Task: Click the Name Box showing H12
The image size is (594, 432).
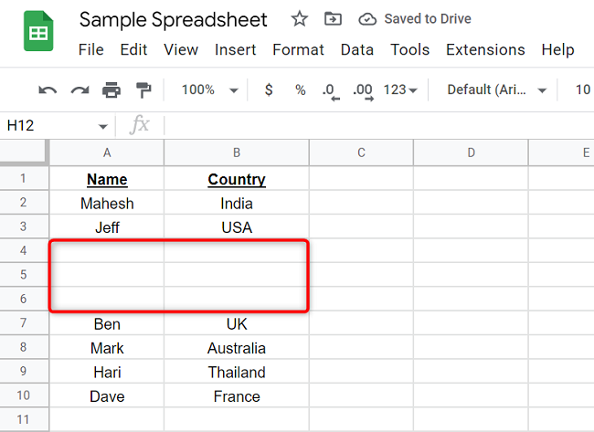Action: [x=57, y=125]
